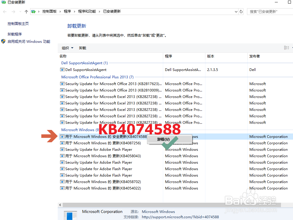Select 用于 Microsoft Windows 的 更新(KB4058702)
Viewport: 293px width, 220px height.
coord(103,182)
